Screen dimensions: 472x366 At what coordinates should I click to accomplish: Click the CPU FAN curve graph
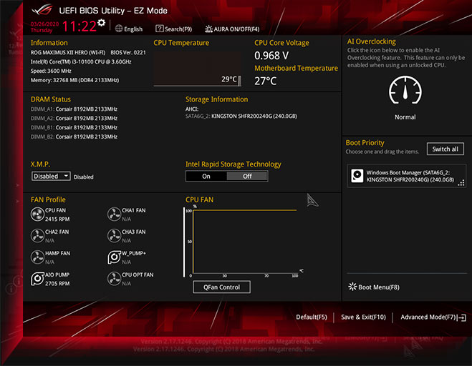[244, 242]
